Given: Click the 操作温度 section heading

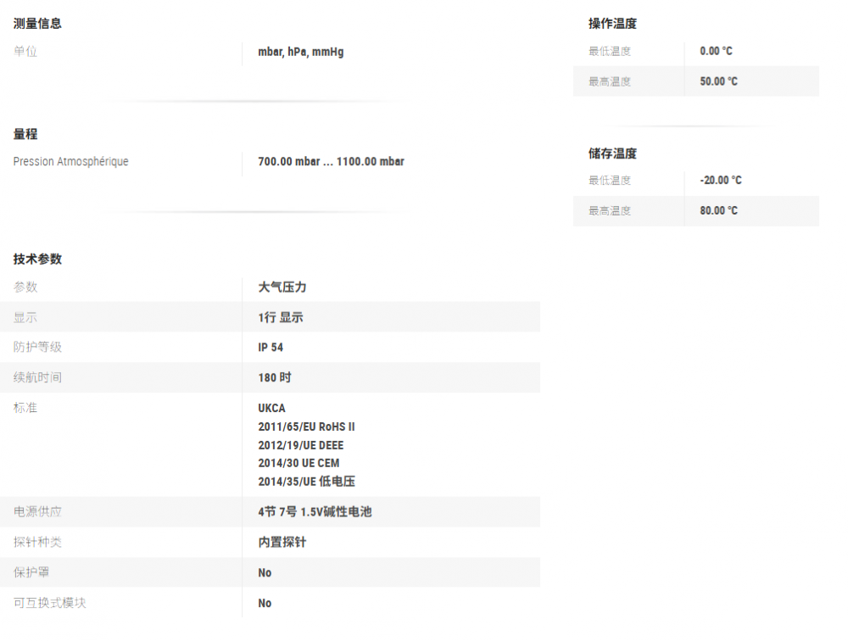Looking at the screenshot, I should click(x=612, y=24).
